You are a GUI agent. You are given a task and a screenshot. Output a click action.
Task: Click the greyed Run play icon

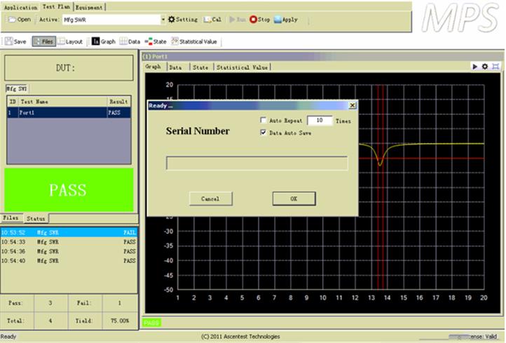point(232,20)
